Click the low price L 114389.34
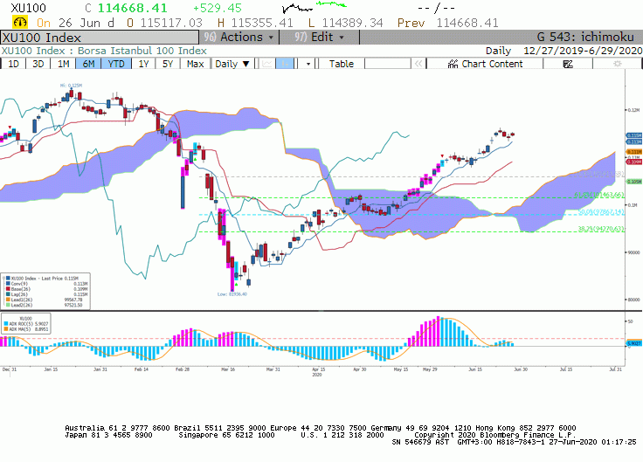 (346, 23)
